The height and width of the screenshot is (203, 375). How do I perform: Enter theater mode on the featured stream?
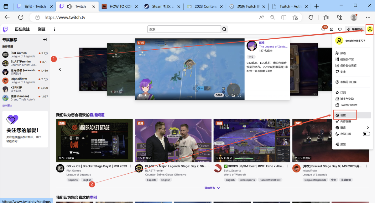233,95
